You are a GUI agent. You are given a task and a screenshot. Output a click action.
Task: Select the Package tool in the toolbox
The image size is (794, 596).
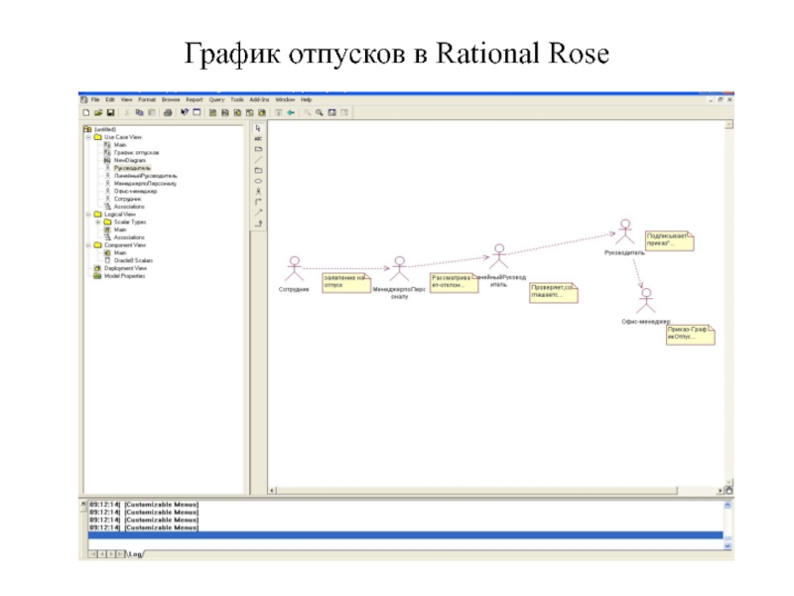tap(259, 170)
